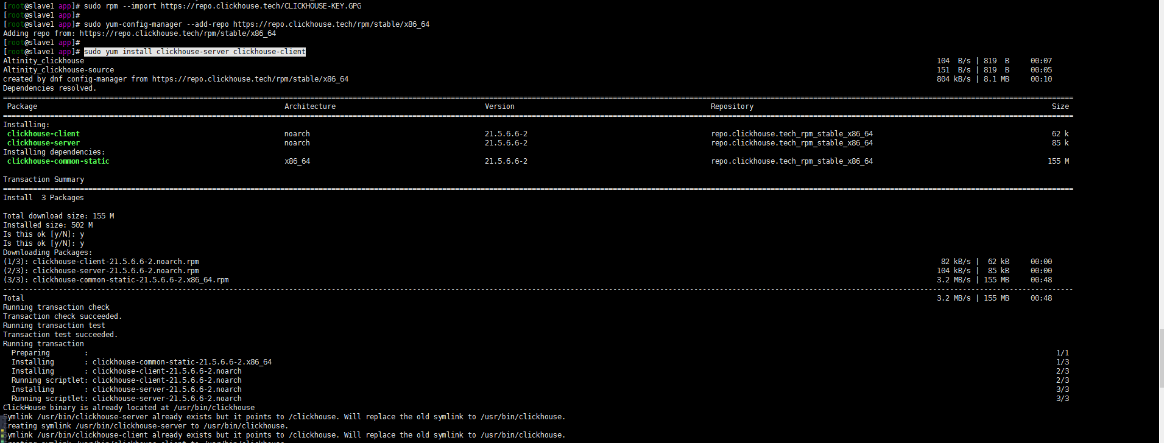Click the Transaction Summary heading
The image size is (1164, 443).
(44, 180)
